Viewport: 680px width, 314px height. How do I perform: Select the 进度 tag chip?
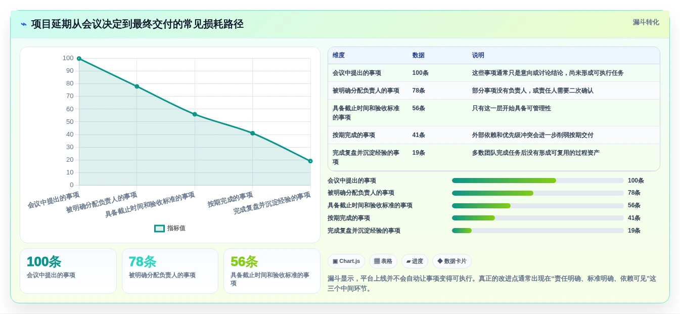click(415, 261)
